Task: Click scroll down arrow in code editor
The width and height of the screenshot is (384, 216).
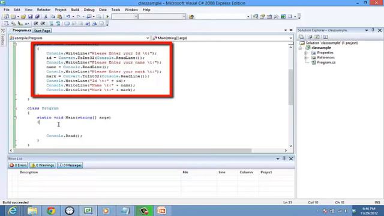Action: pyautogui.click(x=290, y=146)
